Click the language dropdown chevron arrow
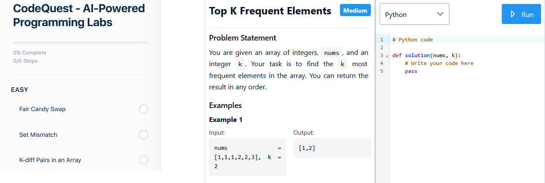545x183 pixels. [x=440, y=14]
